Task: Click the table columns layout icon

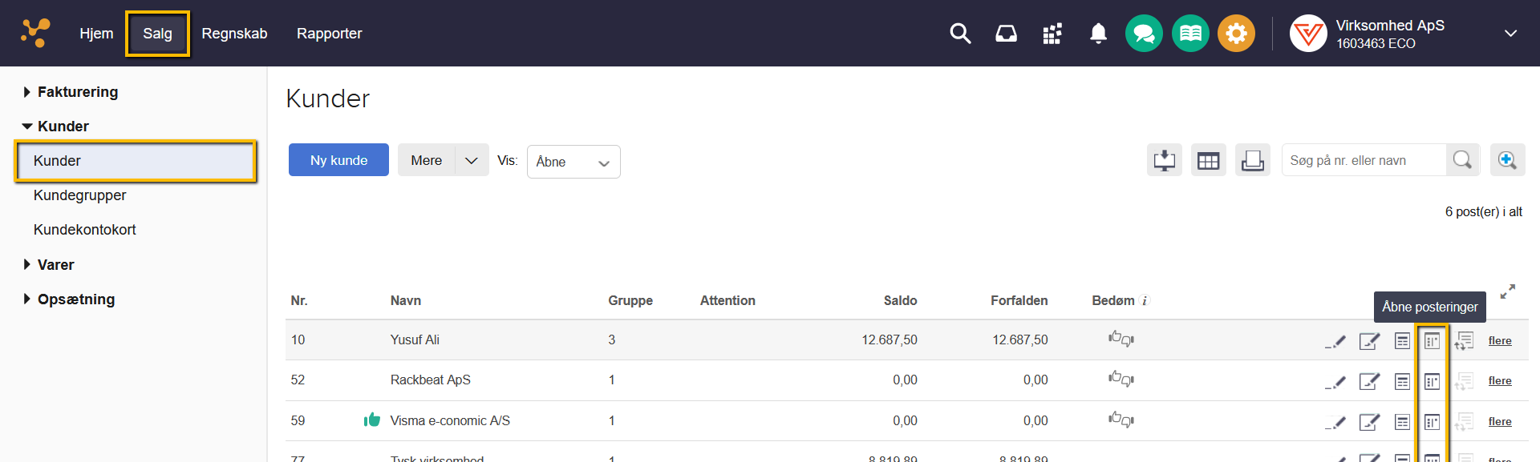Action: (1208, 160)
